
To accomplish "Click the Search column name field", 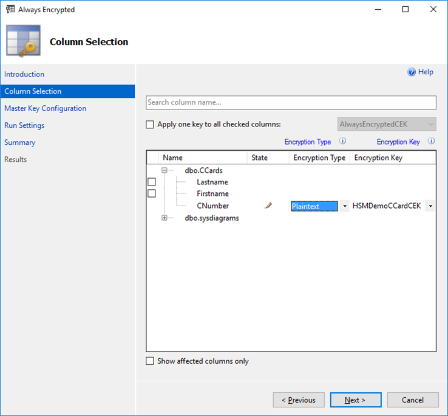I will 291,103.
